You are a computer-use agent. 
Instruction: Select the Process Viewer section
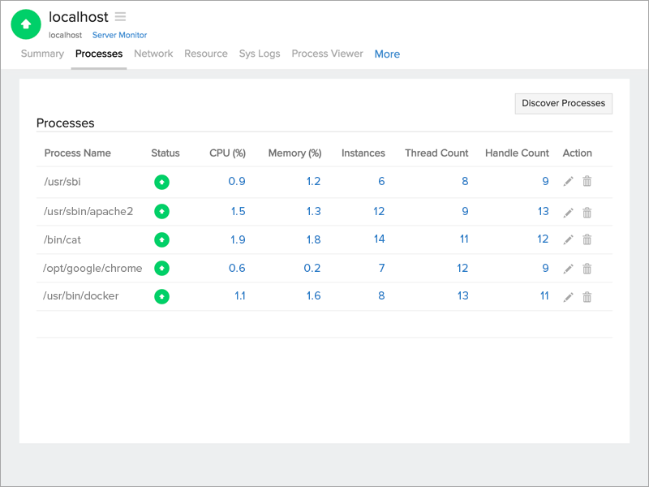pos(327,54)
